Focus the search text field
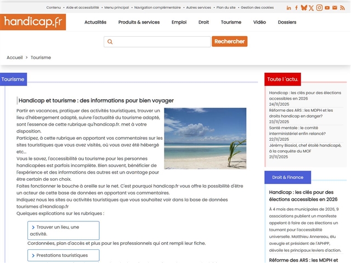The image size is (351, 263). pos(157,42)
